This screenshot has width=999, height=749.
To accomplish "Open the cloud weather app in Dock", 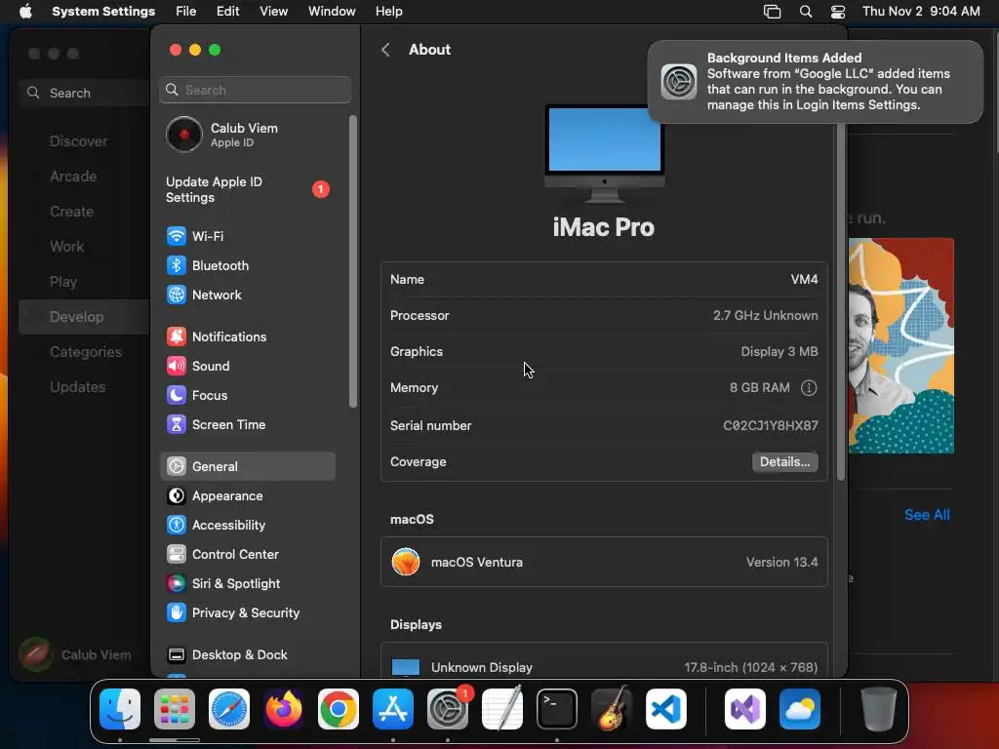I will pyautogui.click(x=800, y=709).
